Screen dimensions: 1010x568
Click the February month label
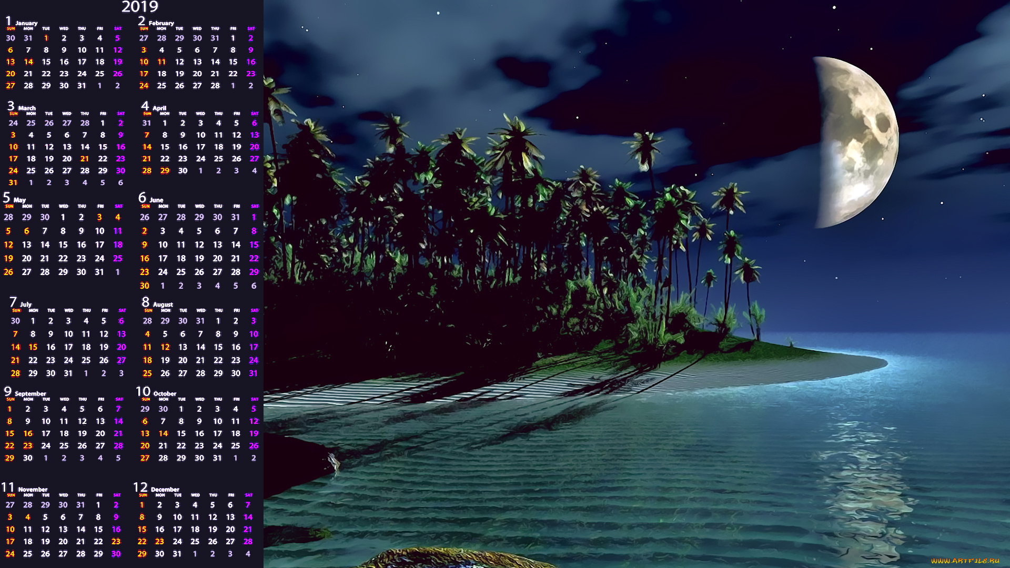tap(161, 23)
